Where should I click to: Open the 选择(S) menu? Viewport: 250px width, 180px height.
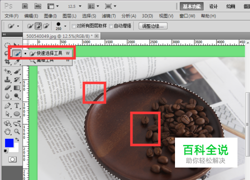click(89, 16)
